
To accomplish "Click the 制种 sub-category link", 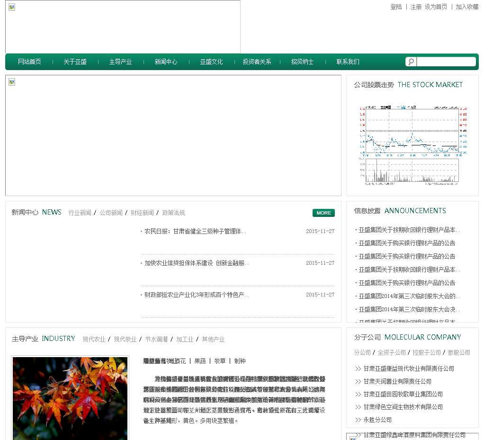I will point(240,361).
